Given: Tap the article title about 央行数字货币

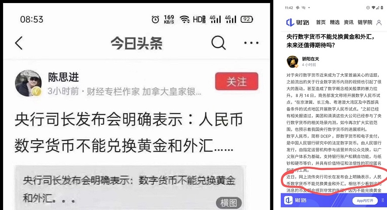Looking at the screenshot, I should coord(330,41).
